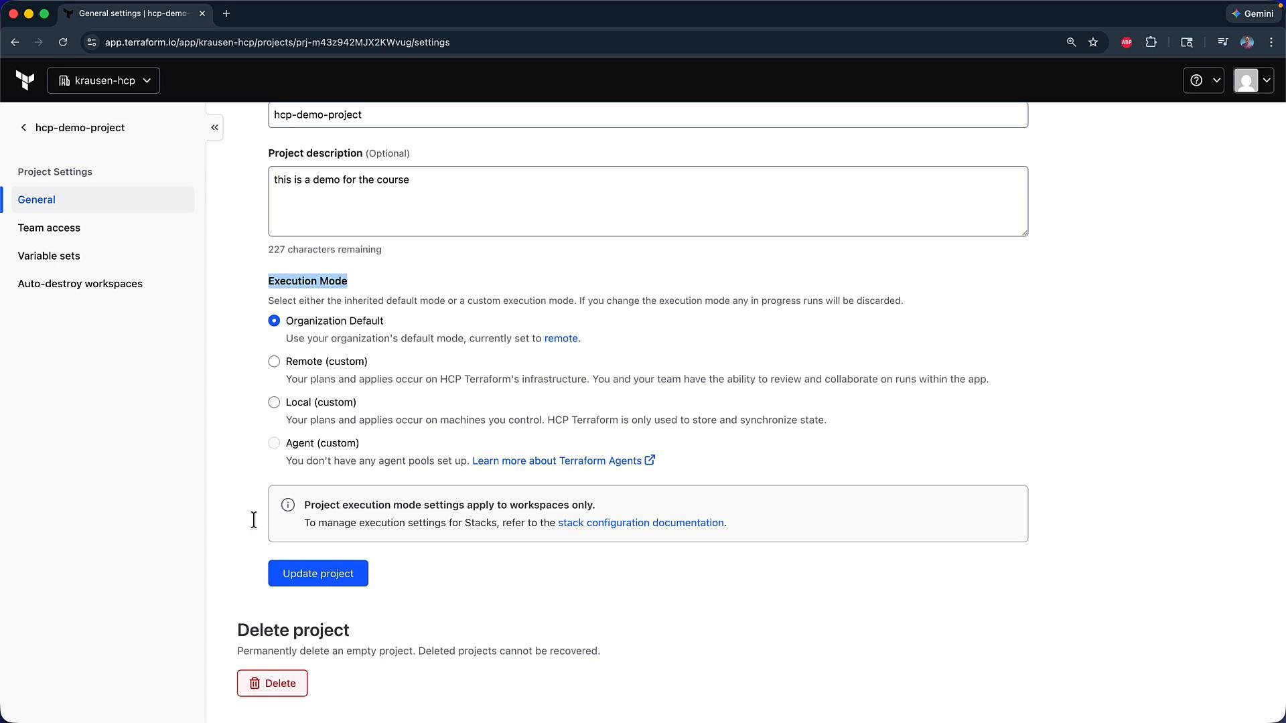Click the red Delete project button
The width and height of the screenshot is (1286, 723).
(x=272, y=684)
